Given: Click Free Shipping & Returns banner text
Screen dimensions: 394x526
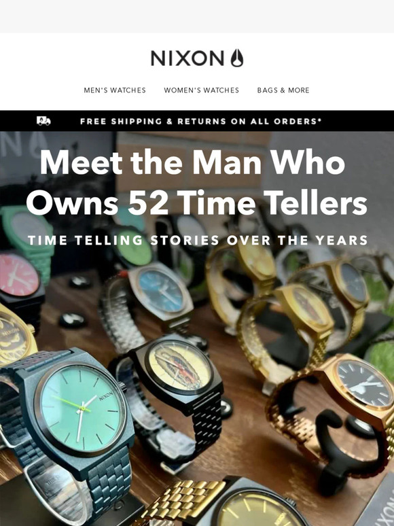Looking at the screenshot, I should click(x=200, y=121).
